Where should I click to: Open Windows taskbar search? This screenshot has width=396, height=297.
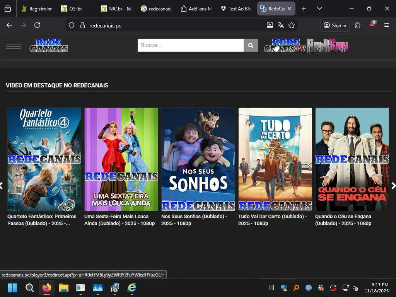coord(29,288)
